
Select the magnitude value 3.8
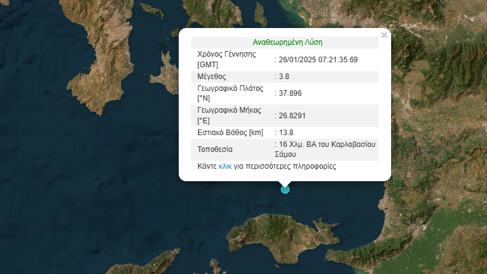coord(284,77)
